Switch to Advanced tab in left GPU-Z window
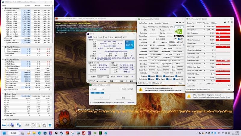241x136 pixels. coord(158,23)
